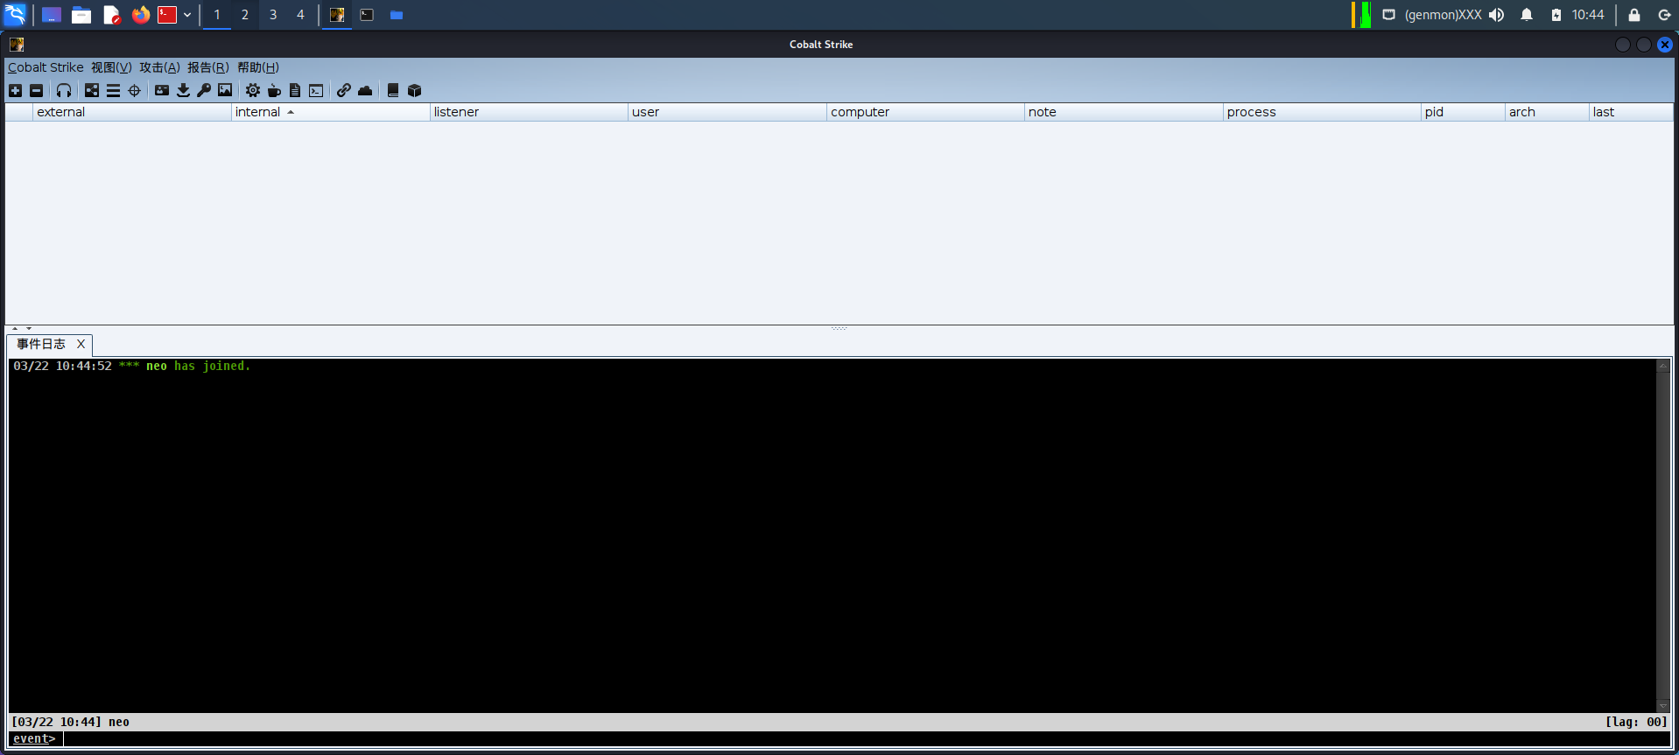Image resolution: width=1679 pixels, height=755 pixels.
Task: Switch to workspace 3
Action: [x=273, y=15]
